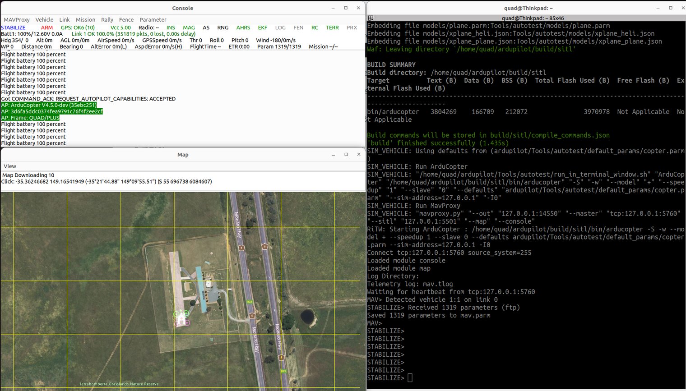Click the terminal split icon beside the tab title
Image resolution: width=686 pixels, height=391 pixels.
(x=371, y=18)
